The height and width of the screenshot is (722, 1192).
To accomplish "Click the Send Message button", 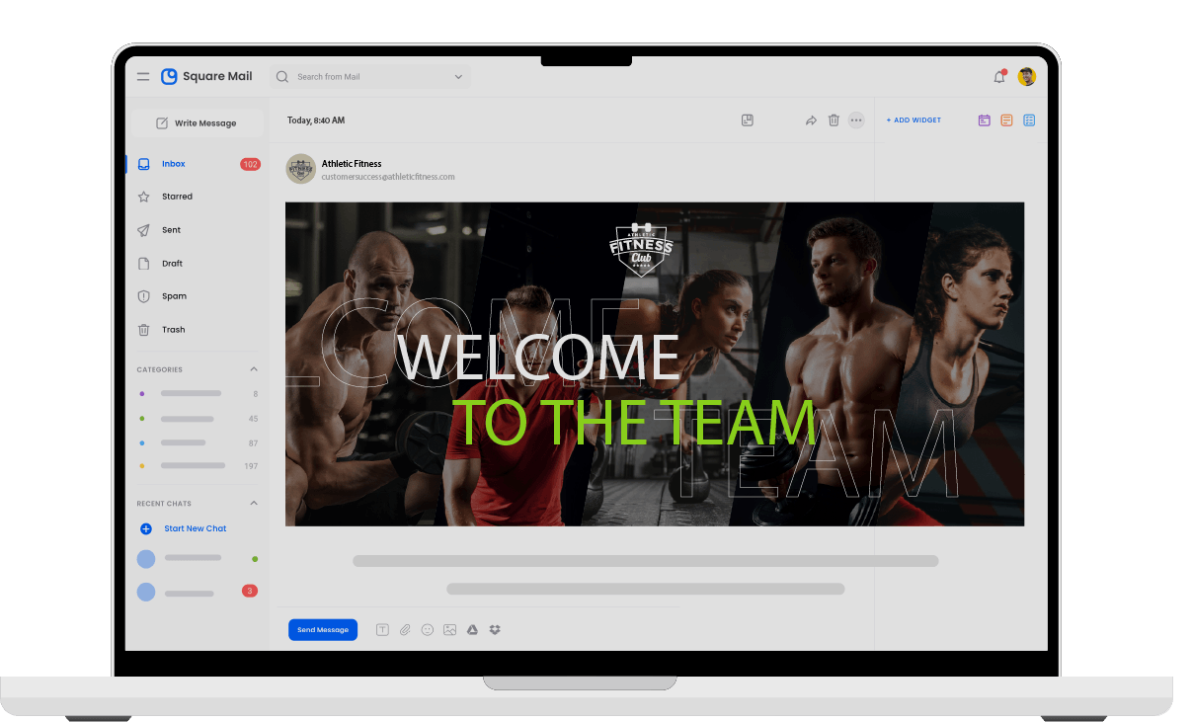I will click(323, 630).
